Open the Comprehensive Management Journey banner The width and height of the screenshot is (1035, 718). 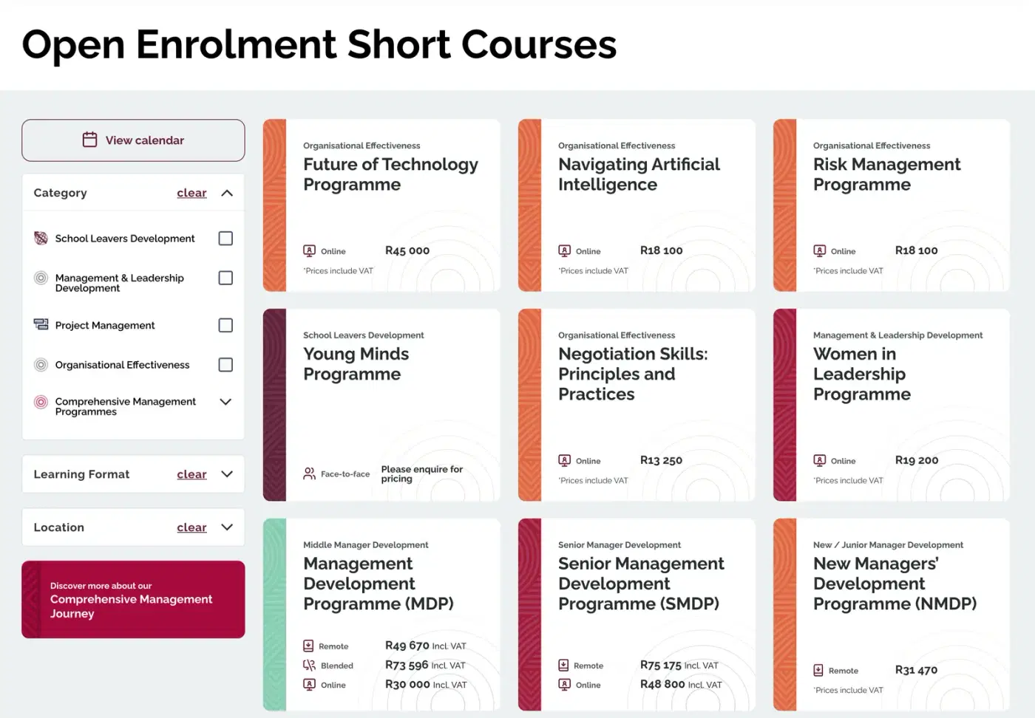click(133, 599)
